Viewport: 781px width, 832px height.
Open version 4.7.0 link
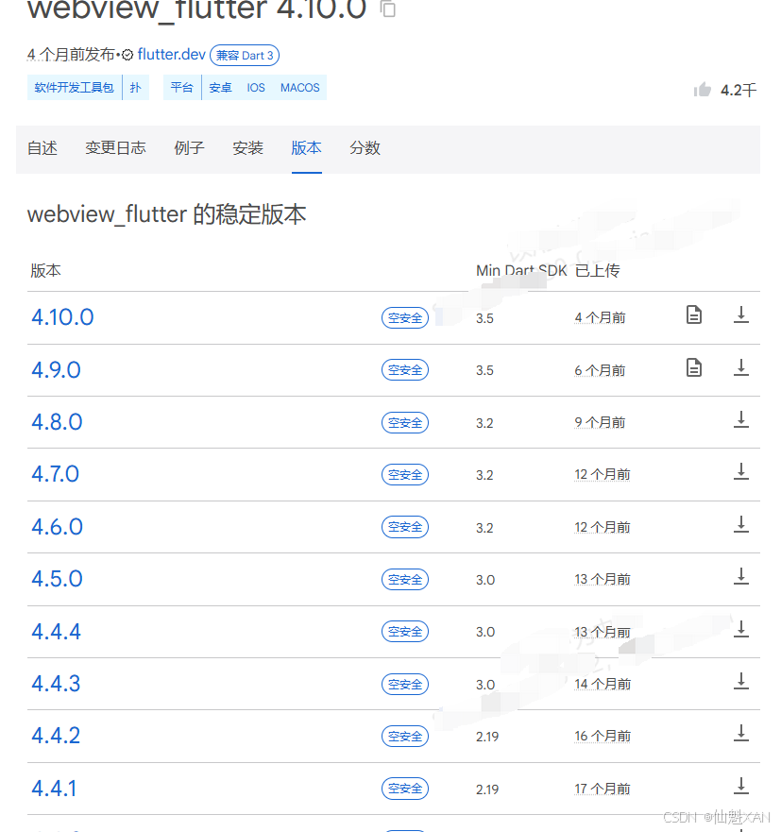55,474
